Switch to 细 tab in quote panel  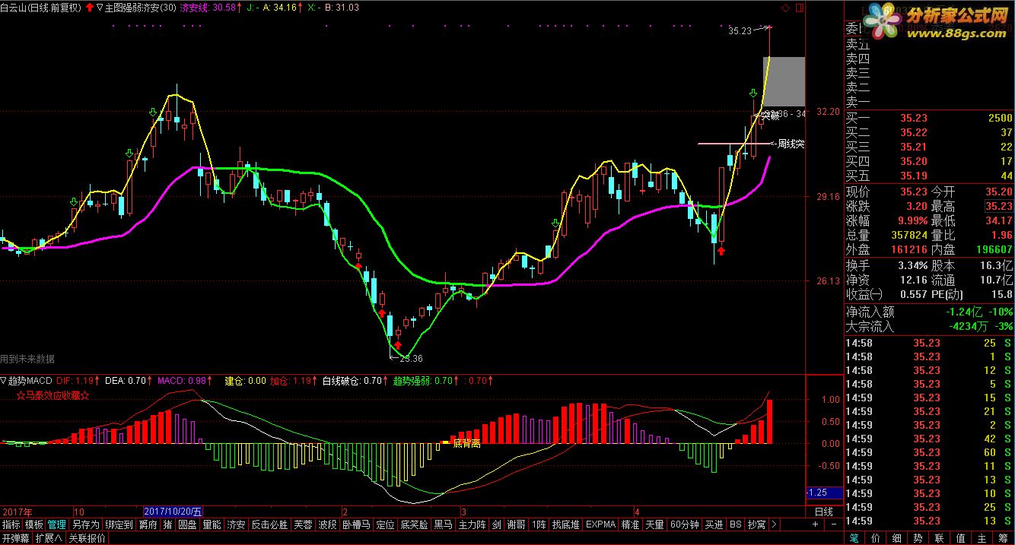click(x=898, y=538)
